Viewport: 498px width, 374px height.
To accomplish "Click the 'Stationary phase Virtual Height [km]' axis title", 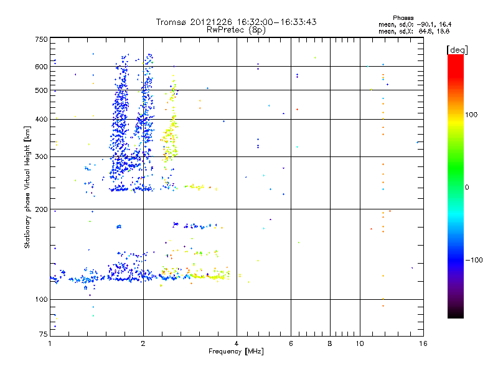I will coord(27,187).
